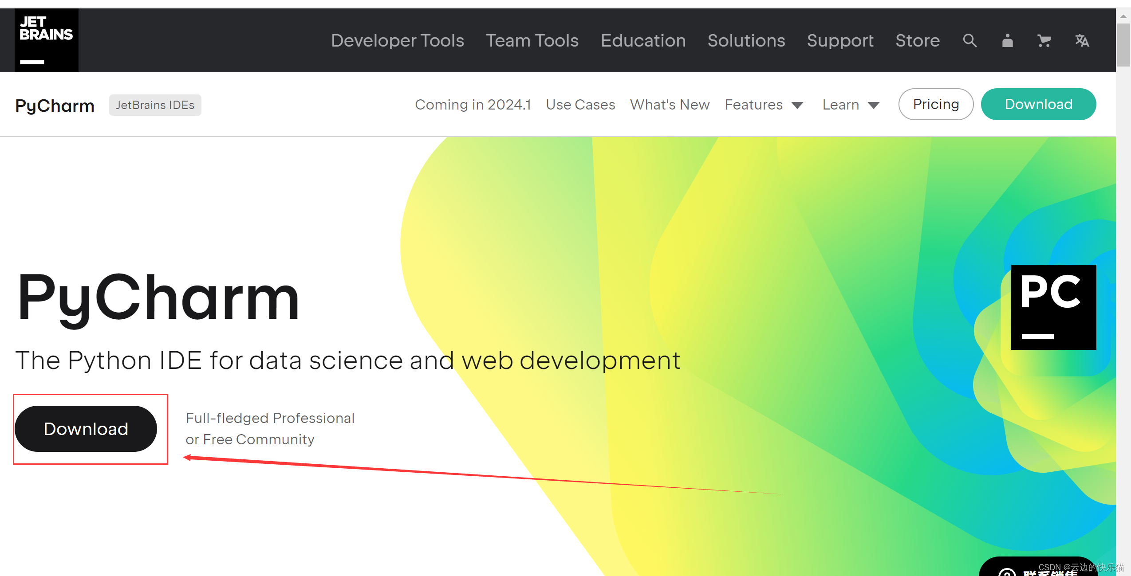The width and height of the screenshot is (1131, 576).
Task: Click the user account icon
Action: click(1007, 41)
